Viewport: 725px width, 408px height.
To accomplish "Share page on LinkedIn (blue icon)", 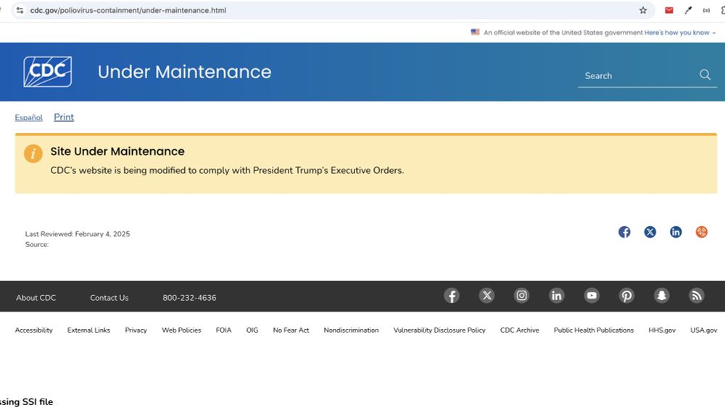I will coord(676,232).
